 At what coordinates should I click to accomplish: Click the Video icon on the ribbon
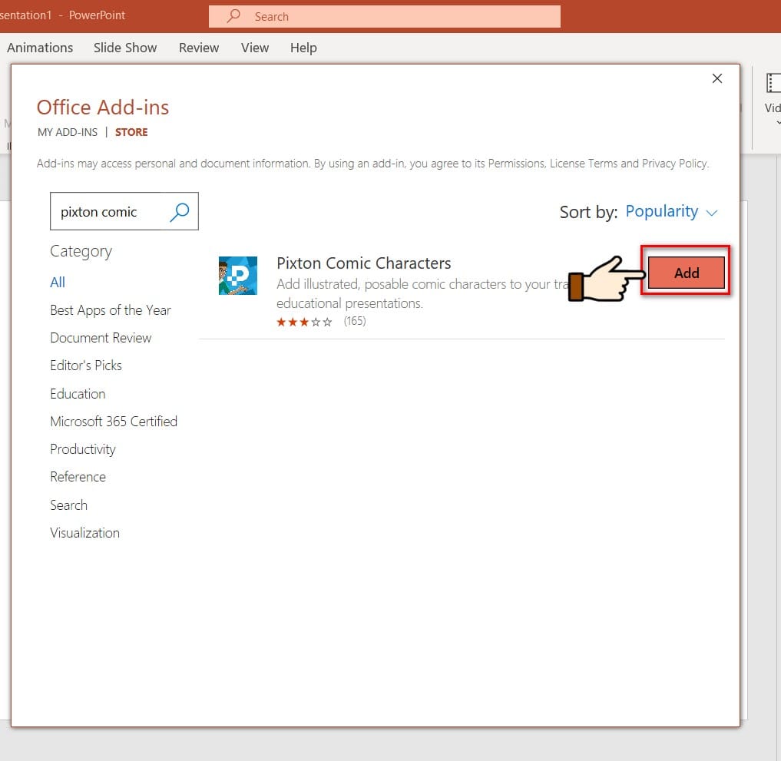773,83
